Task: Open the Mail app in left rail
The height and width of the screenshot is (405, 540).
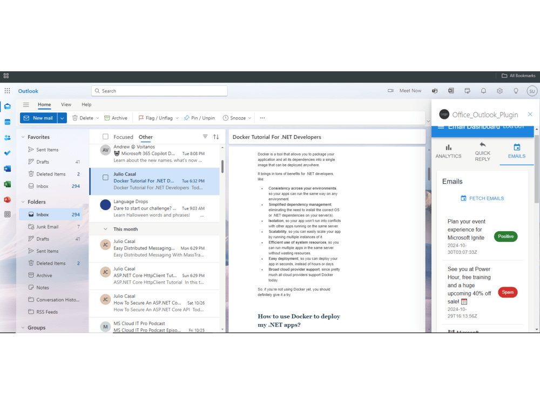Action: click(x=7, y=106)
